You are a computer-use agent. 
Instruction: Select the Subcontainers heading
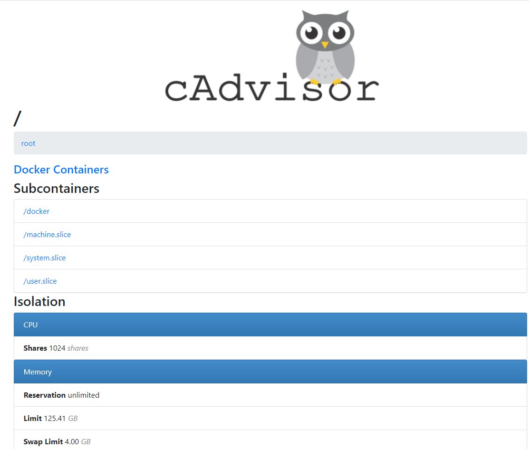point(57,188)
